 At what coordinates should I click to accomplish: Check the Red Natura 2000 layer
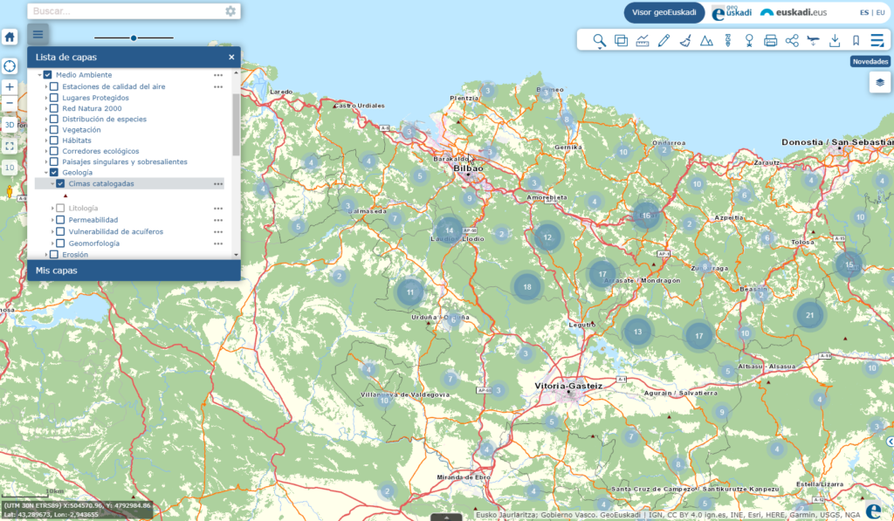tap(54, 108)
